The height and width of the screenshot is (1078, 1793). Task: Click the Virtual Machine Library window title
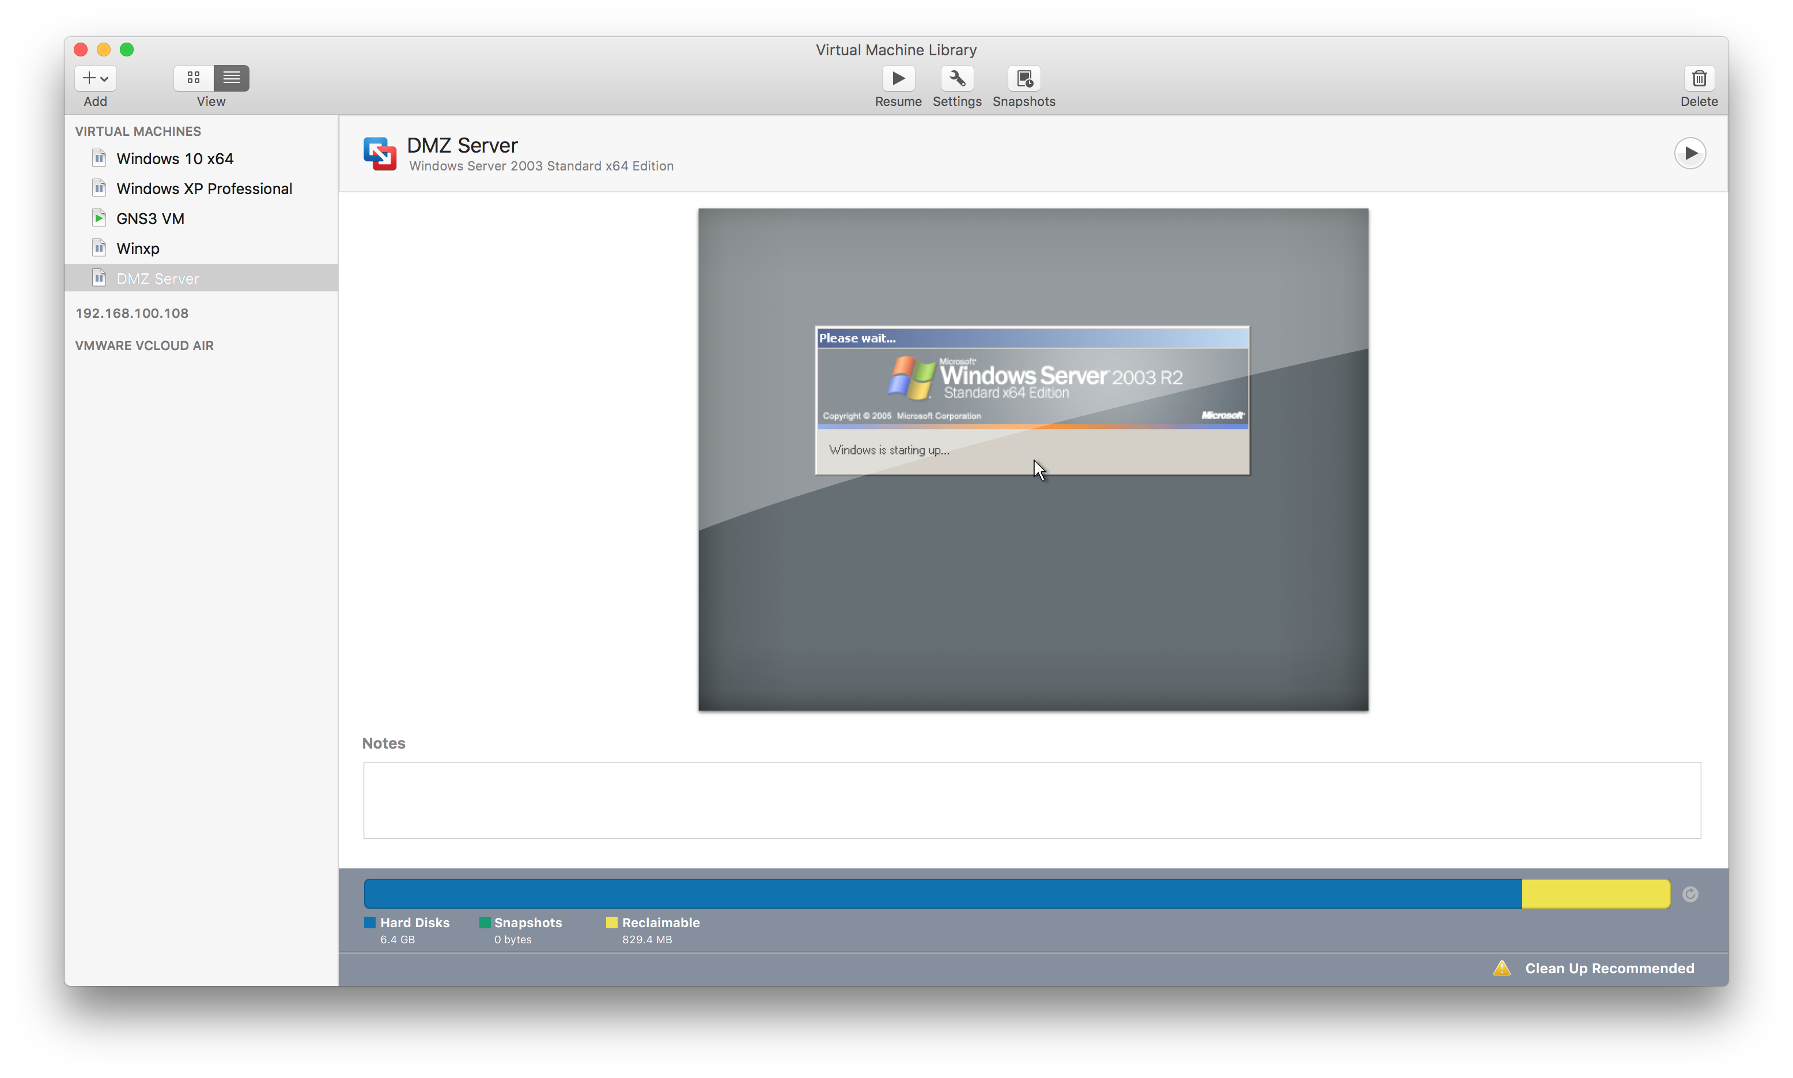point(895,50)
